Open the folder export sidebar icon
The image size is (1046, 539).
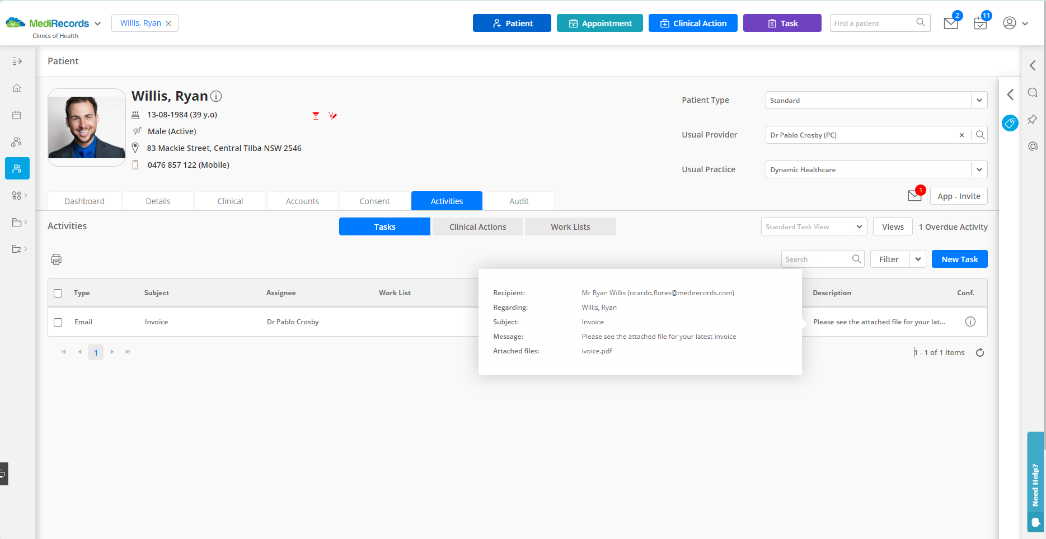[19, 249]
